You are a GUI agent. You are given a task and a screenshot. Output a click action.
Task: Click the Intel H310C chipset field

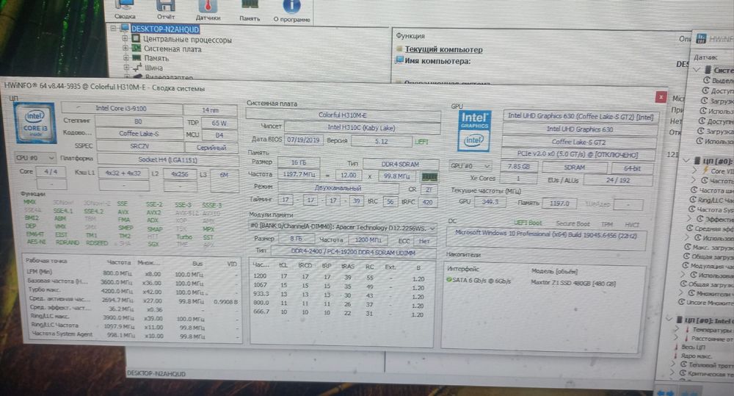pos(362,128)
